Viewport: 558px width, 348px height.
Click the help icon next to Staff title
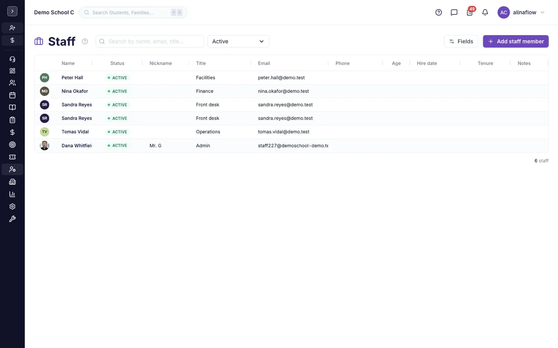[x=85, y=41]
